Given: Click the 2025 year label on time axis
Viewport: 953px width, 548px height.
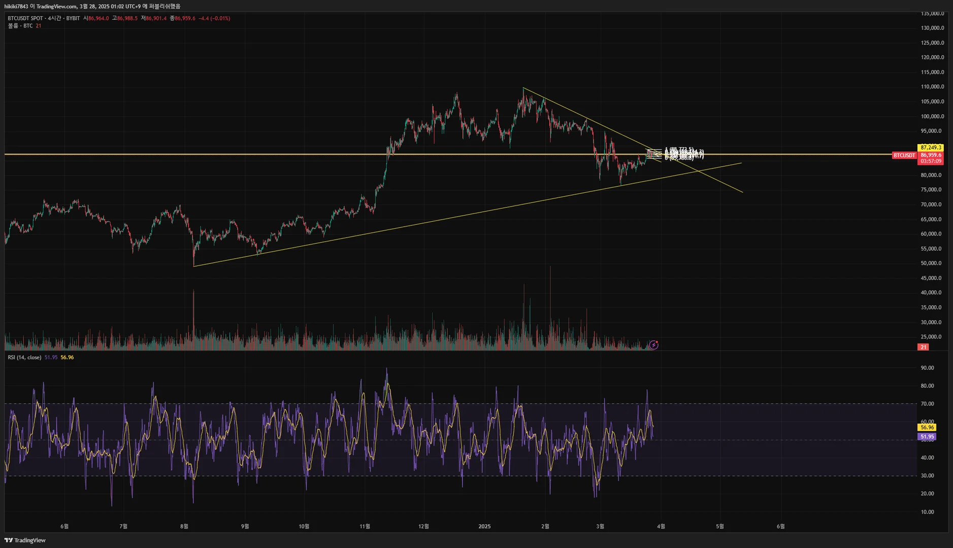Looking at the screenshot, I should [x=485, y=526].
